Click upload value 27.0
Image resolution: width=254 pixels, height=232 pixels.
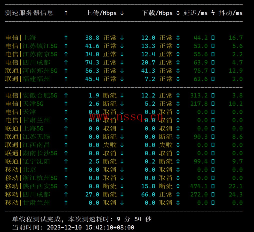pos(92,195)
